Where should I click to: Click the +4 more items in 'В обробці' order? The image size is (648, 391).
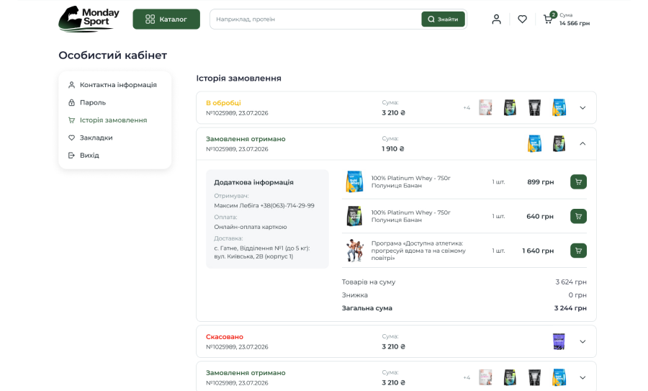tap(467, 108)
